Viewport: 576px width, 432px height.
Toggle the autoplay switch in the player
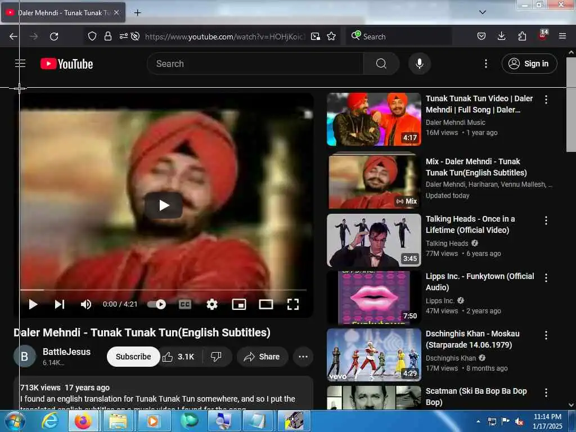[x=157, y=304]
